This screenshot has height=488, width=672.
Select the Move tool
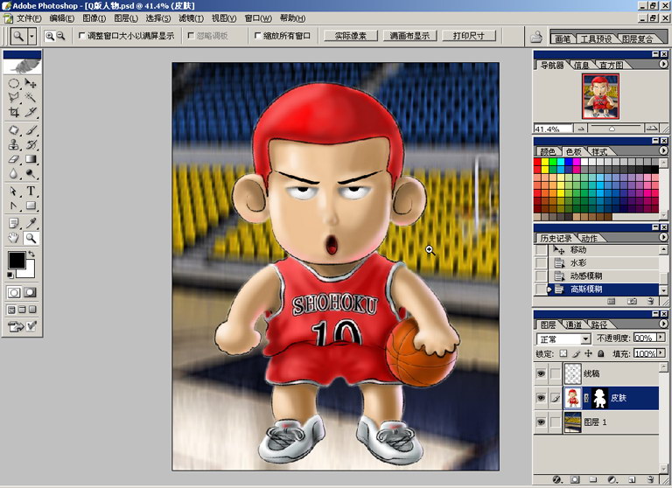tap(31, 83)
